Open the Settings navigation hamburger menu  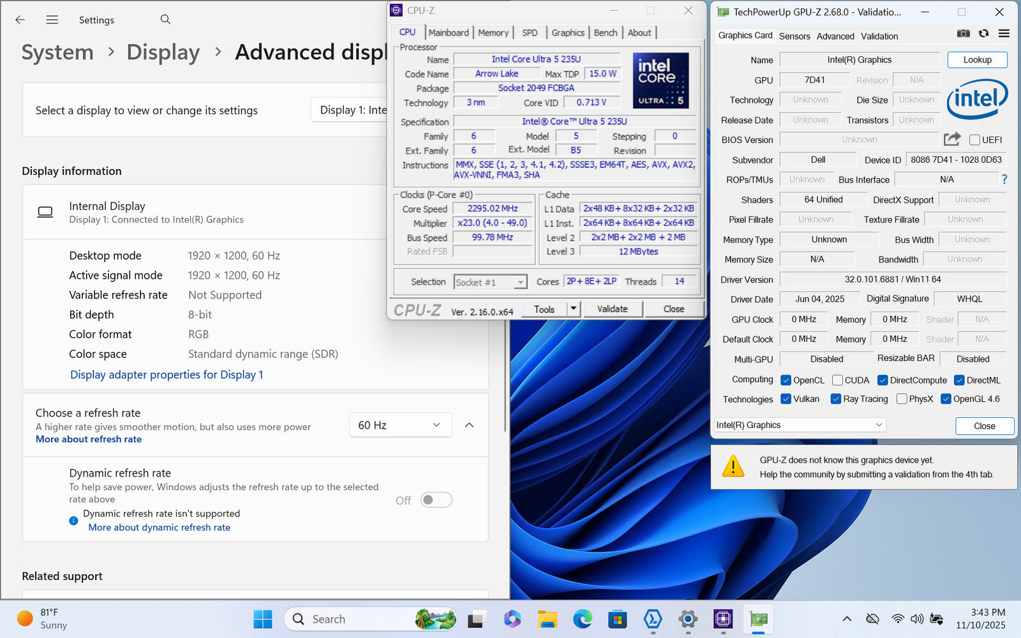tap(52, 20)
